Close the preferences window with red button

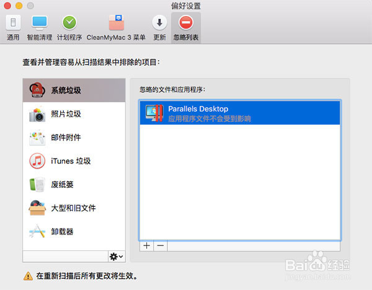click(x=7, y=6)
